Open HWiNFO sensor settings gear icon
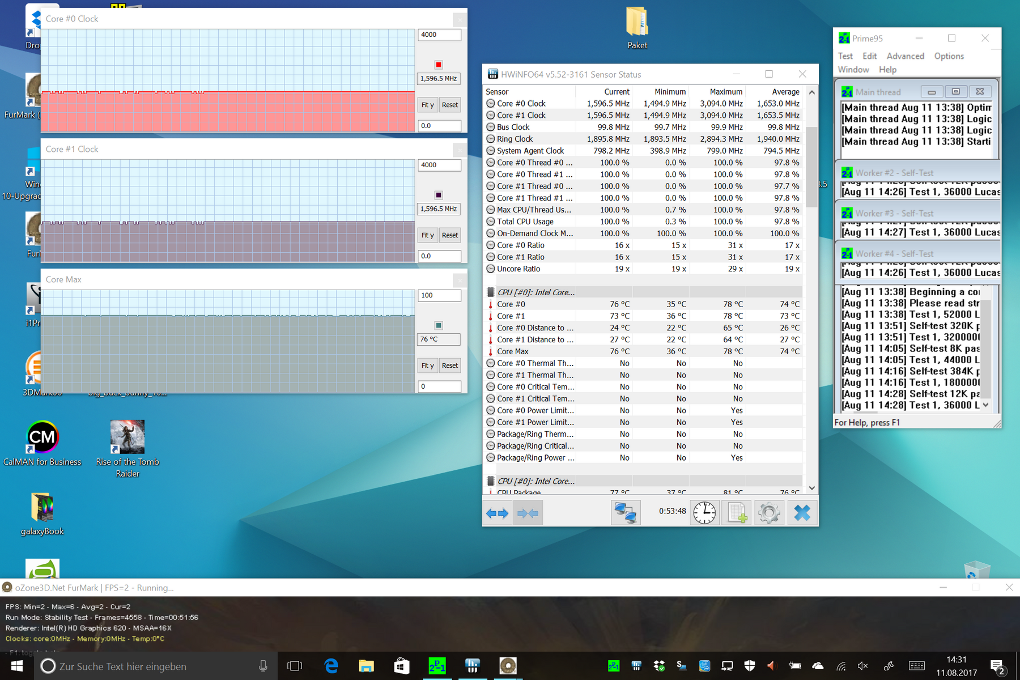This screenshot has height=680, width=1020. 769,513
